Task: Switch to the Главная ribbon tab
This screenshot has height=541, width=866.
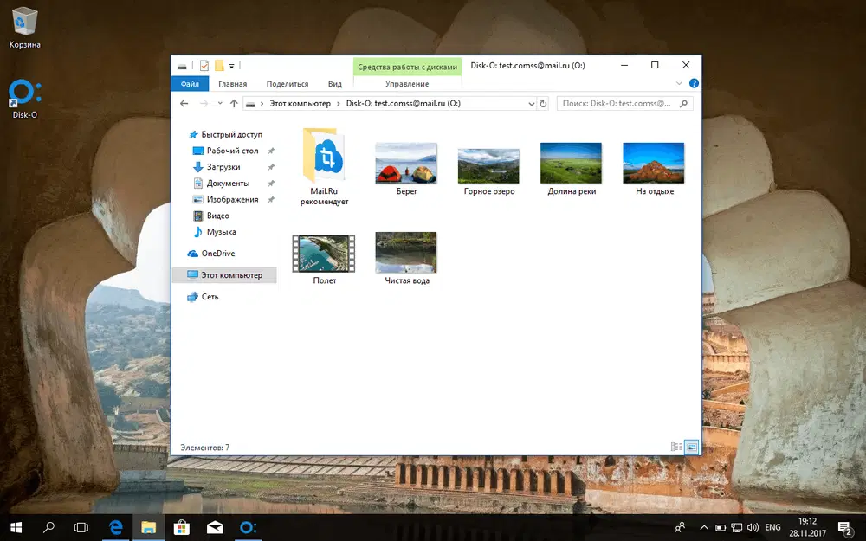Action: click(x=232, y=84)
